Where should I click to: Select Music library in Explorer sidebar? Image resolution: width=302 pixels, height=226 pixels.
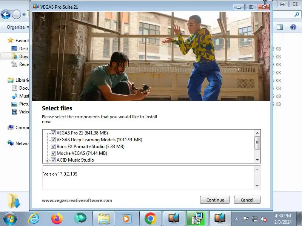click(x=20, y=96)
